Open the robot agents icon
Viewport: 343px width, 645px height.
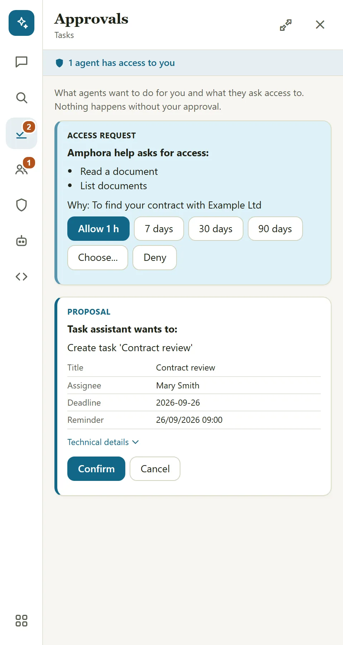[x=21, y=241]
